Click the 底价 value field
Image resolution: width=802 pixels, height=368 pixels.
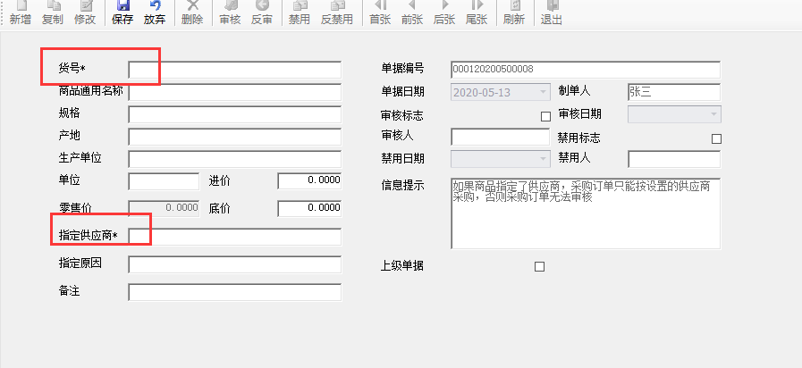[x=309, y=208]
